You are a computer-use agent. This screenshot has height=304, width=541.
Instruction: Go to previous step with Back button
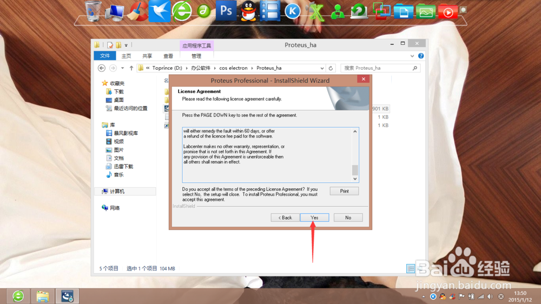coord(285,217)
